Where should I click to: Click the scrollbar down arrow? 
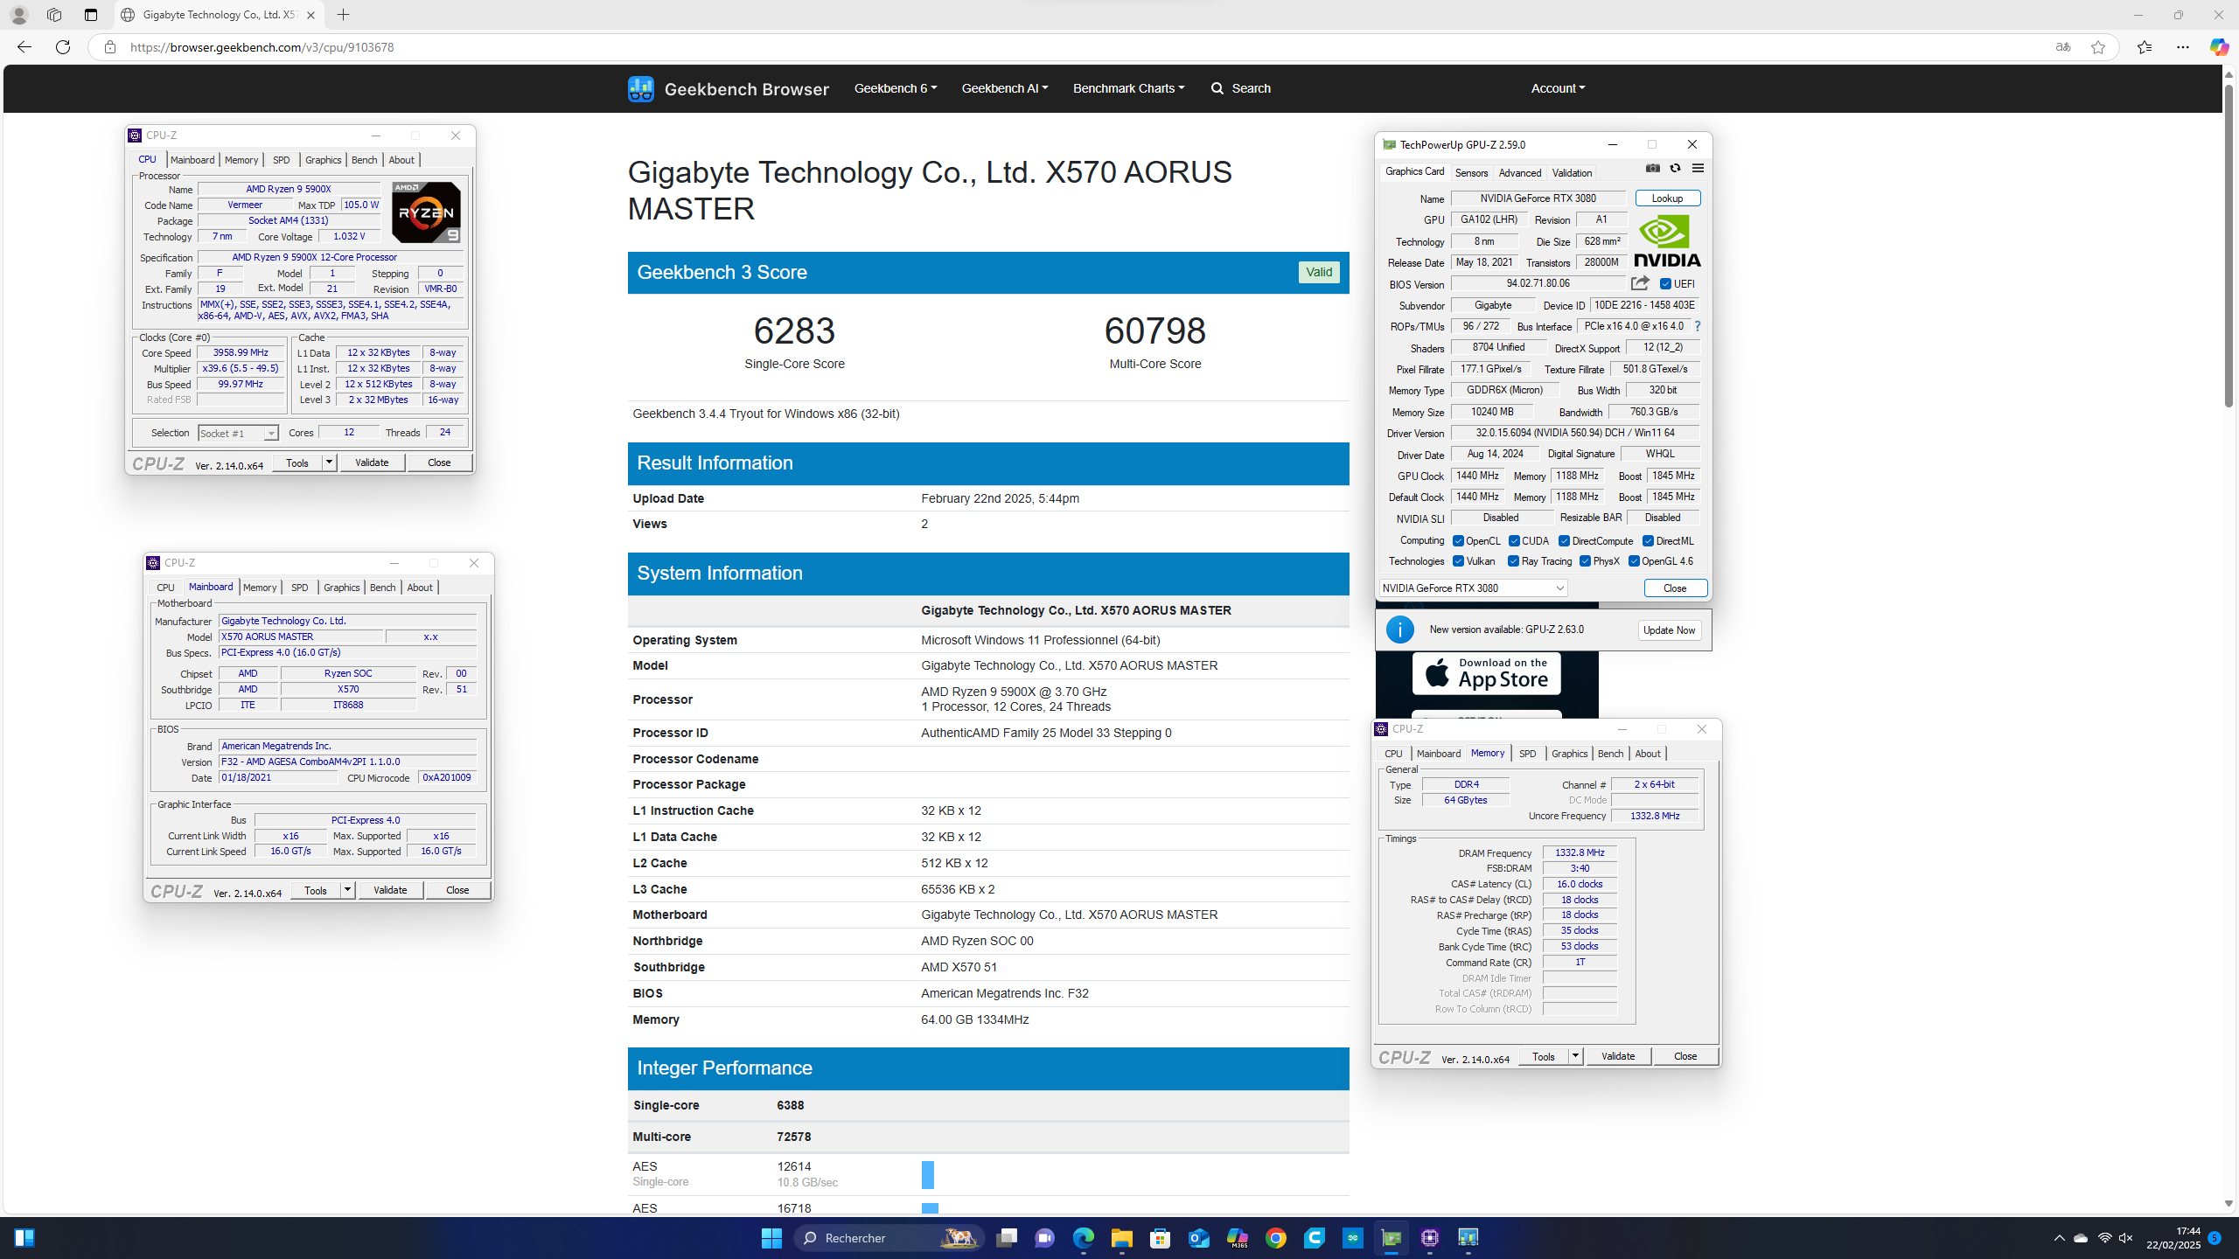2228,1204
